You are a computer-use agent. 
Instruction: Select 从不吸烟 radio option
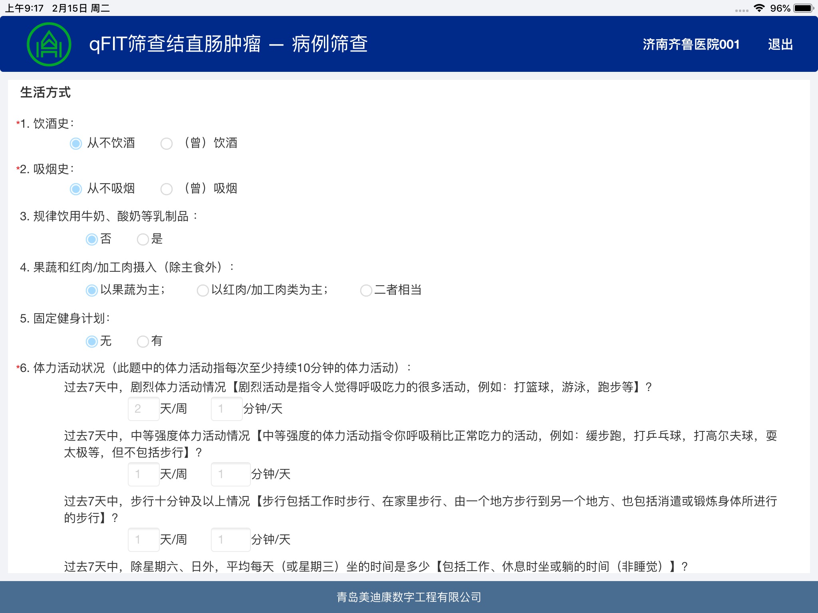[76, 189]
